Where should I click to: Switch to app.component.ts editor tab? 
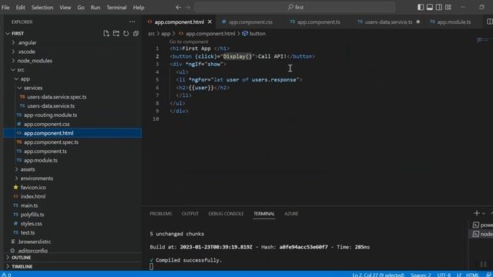318,22
